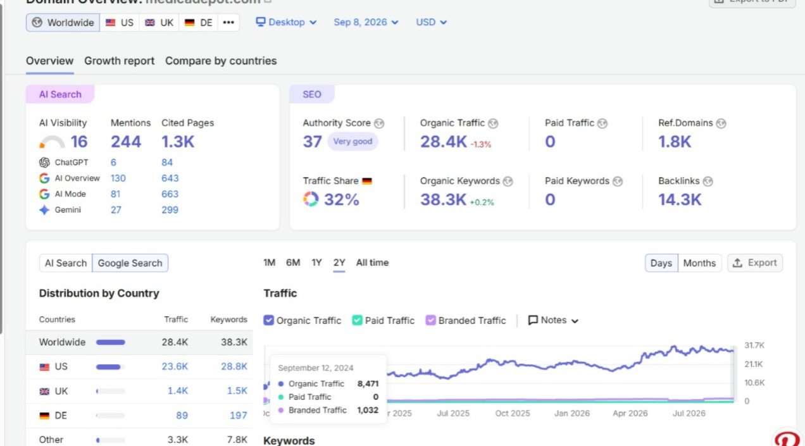Open the USD currency dropdown

tap(431, 22)
